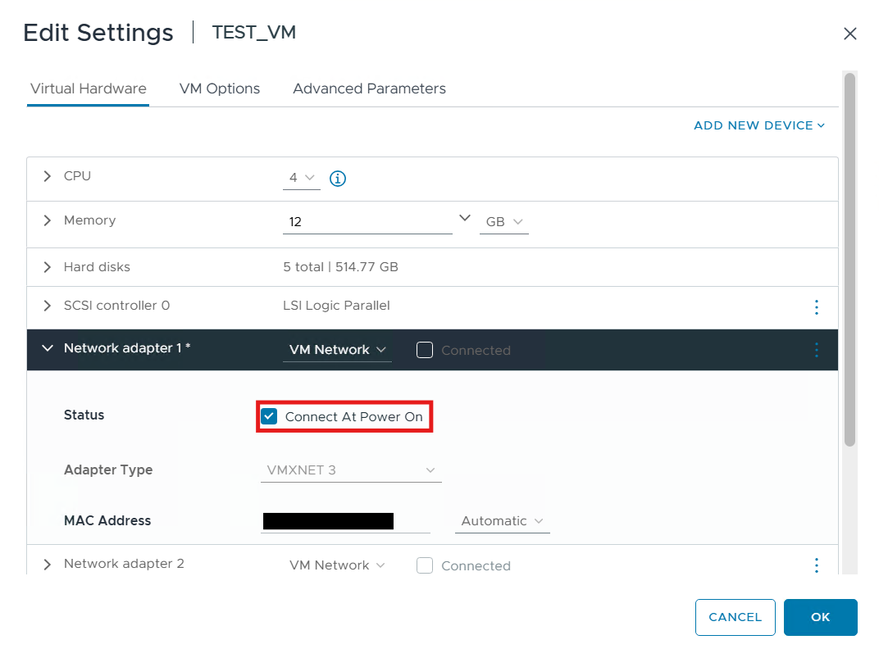Open the CPU count dropdown

click(x=301, y=178)
